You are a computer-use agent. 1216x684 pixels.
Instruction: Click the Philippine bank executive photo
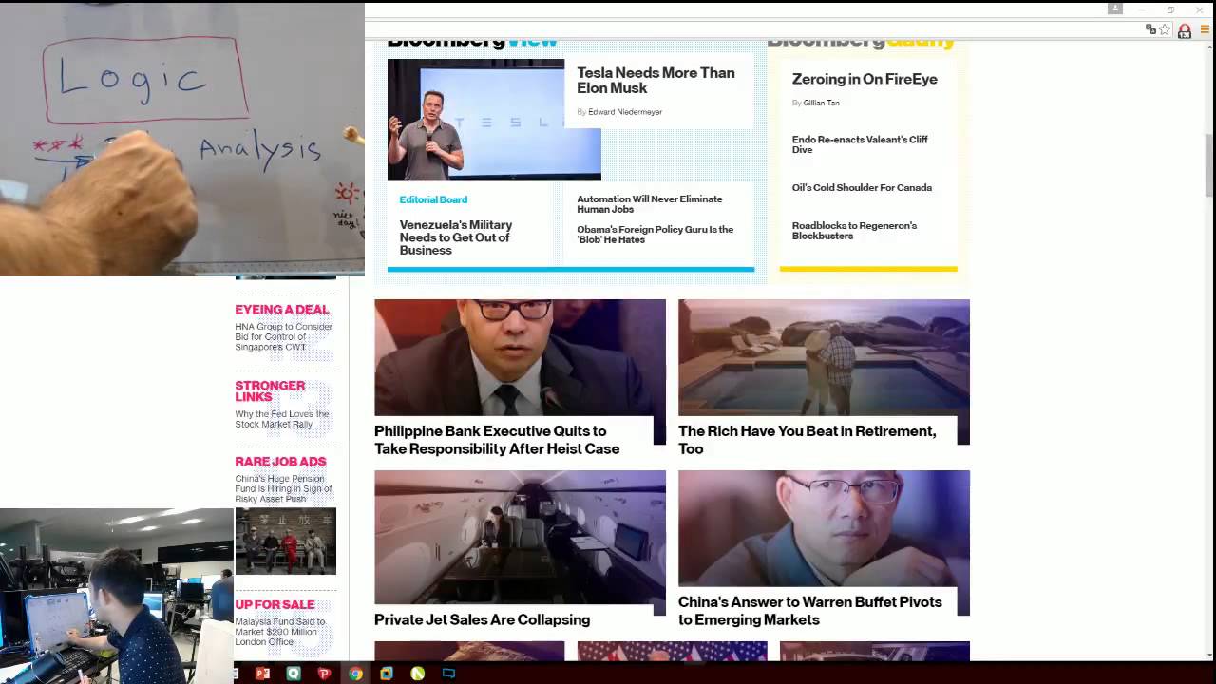520,358
